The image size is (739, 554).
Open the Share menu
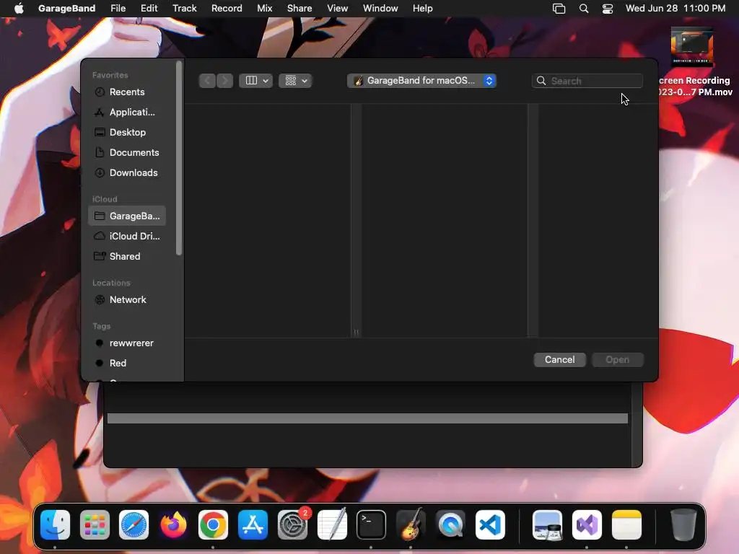click(x=299, y=9)
